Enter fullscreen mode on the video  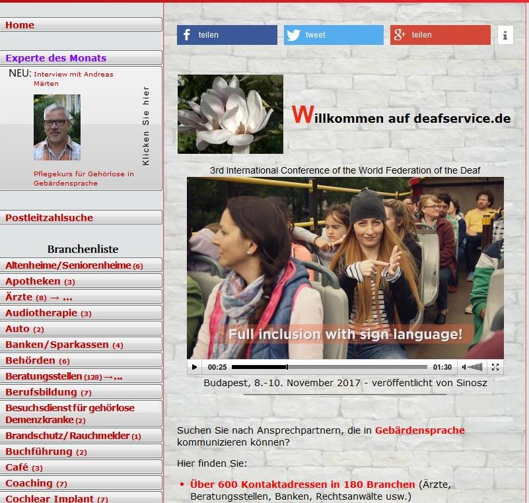pyautogui.click(x=495, y=367)
